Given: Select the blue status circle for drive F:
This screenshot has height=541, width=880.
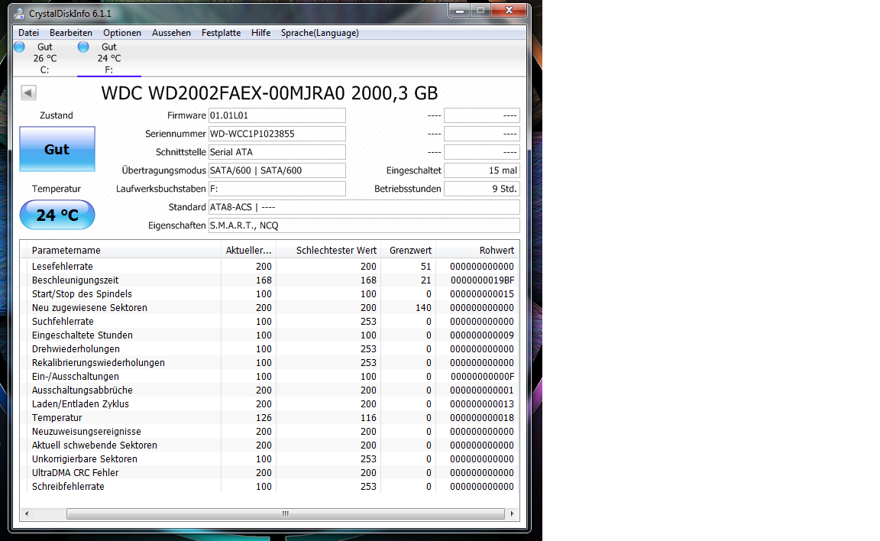Looking at the screenshot, I should [x=83, y=47].
